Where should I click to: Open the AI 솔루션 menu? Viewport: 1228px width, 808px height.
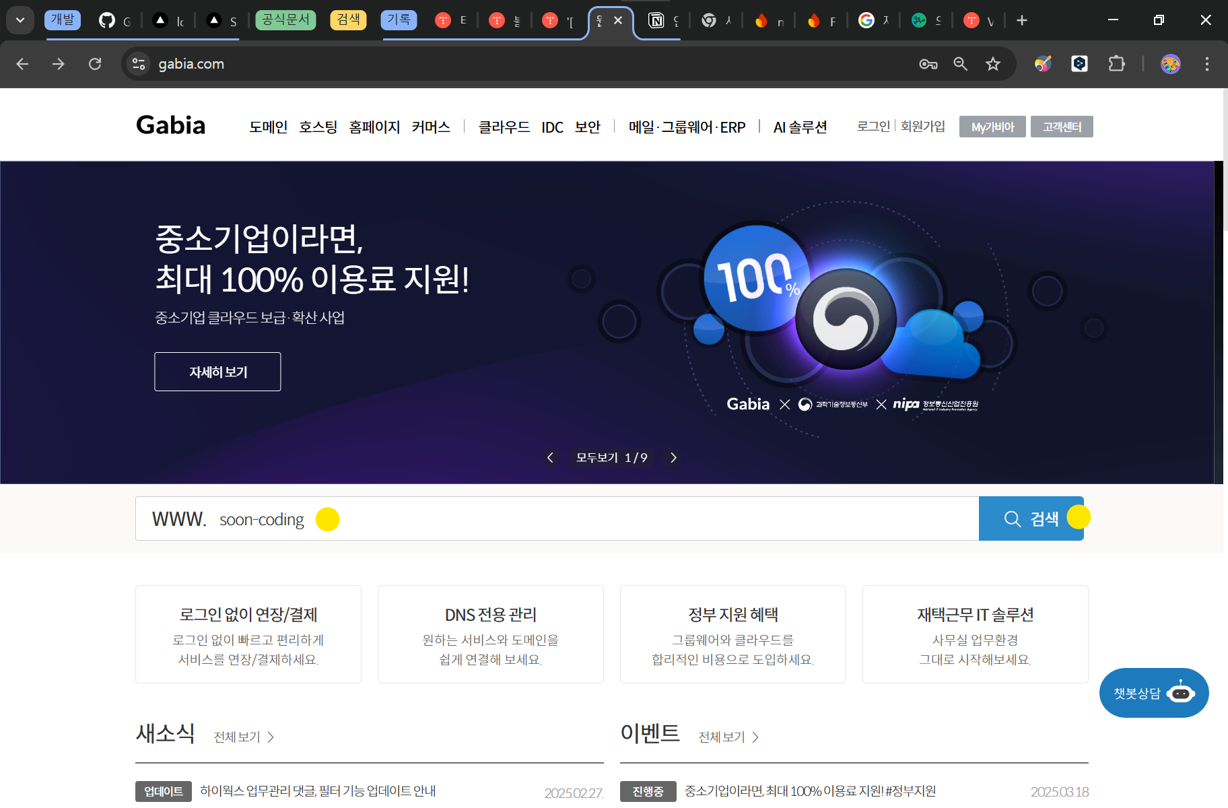tap(800, 127)
